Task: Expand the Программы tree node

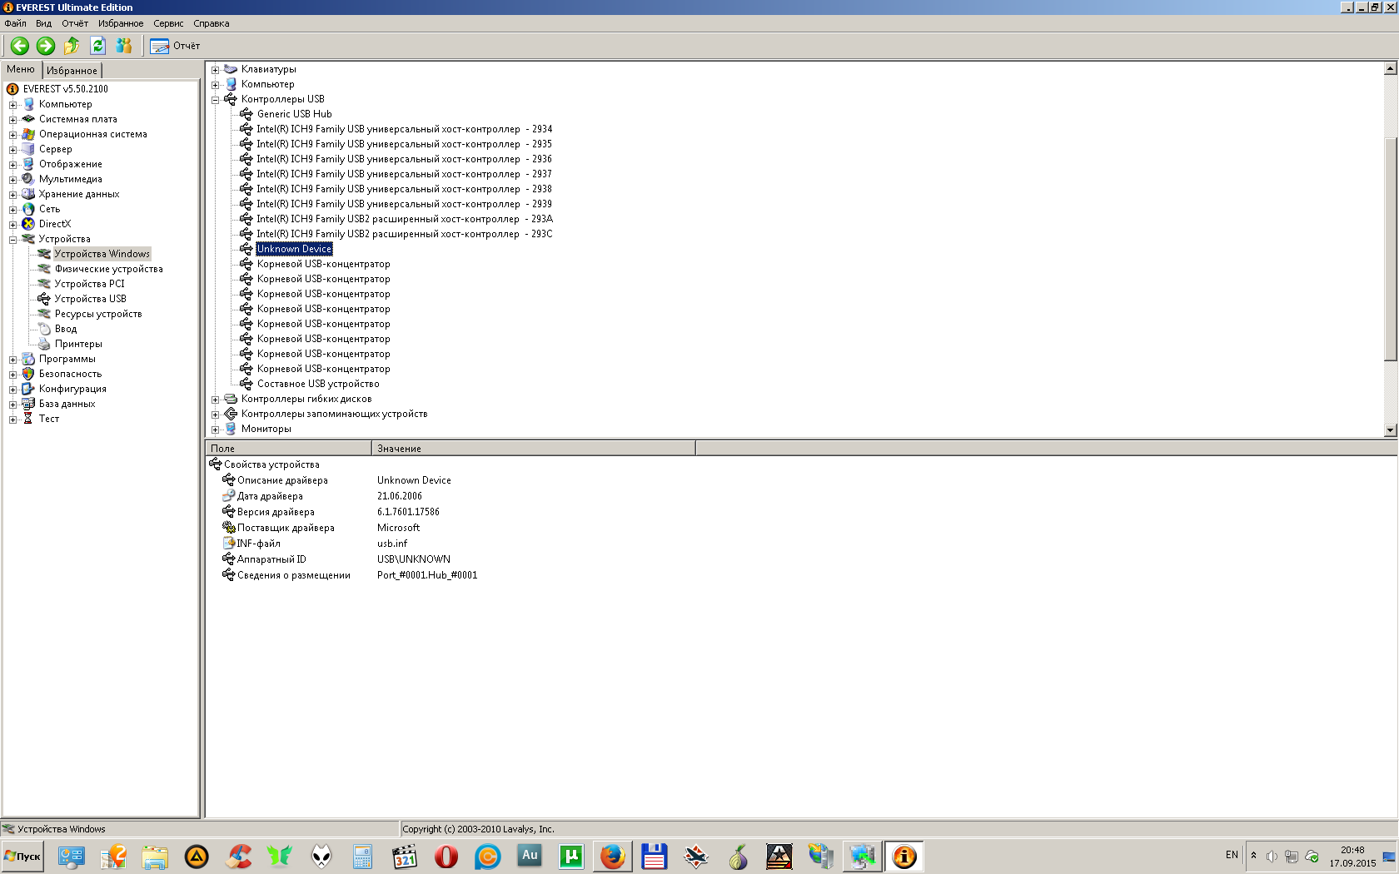Action: (12, 360)
